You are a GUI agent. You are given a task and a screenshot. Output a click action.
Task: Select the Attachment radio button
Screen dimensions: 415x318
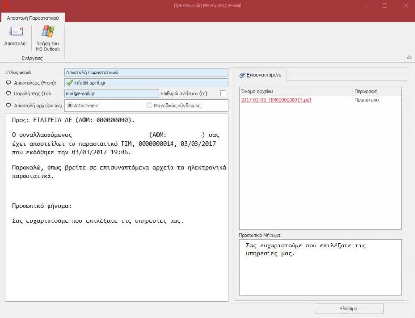[x=70, y=105]
